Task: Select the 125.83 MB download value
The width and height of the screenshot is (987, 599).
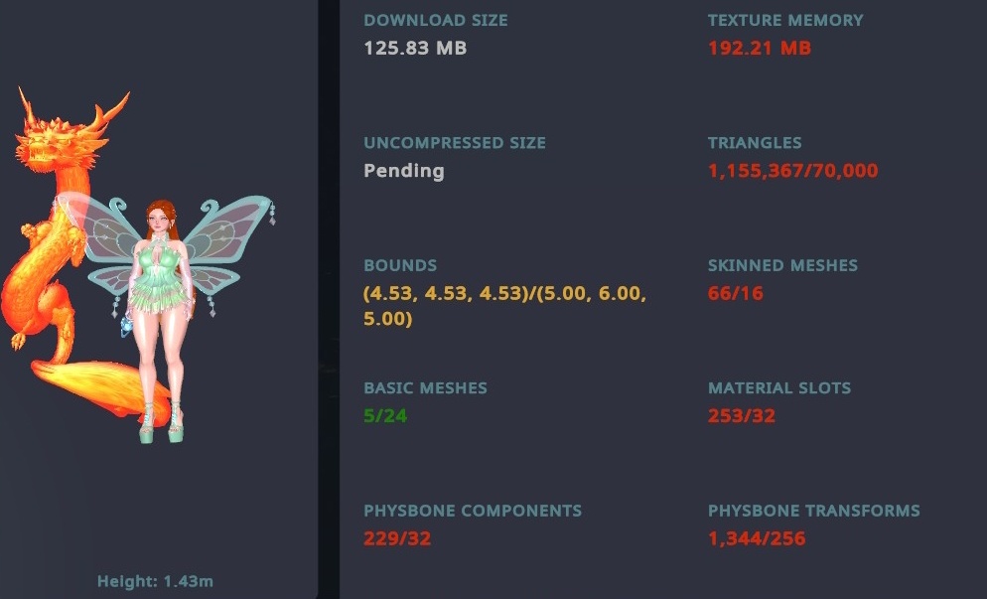Action: pos(415,48)
